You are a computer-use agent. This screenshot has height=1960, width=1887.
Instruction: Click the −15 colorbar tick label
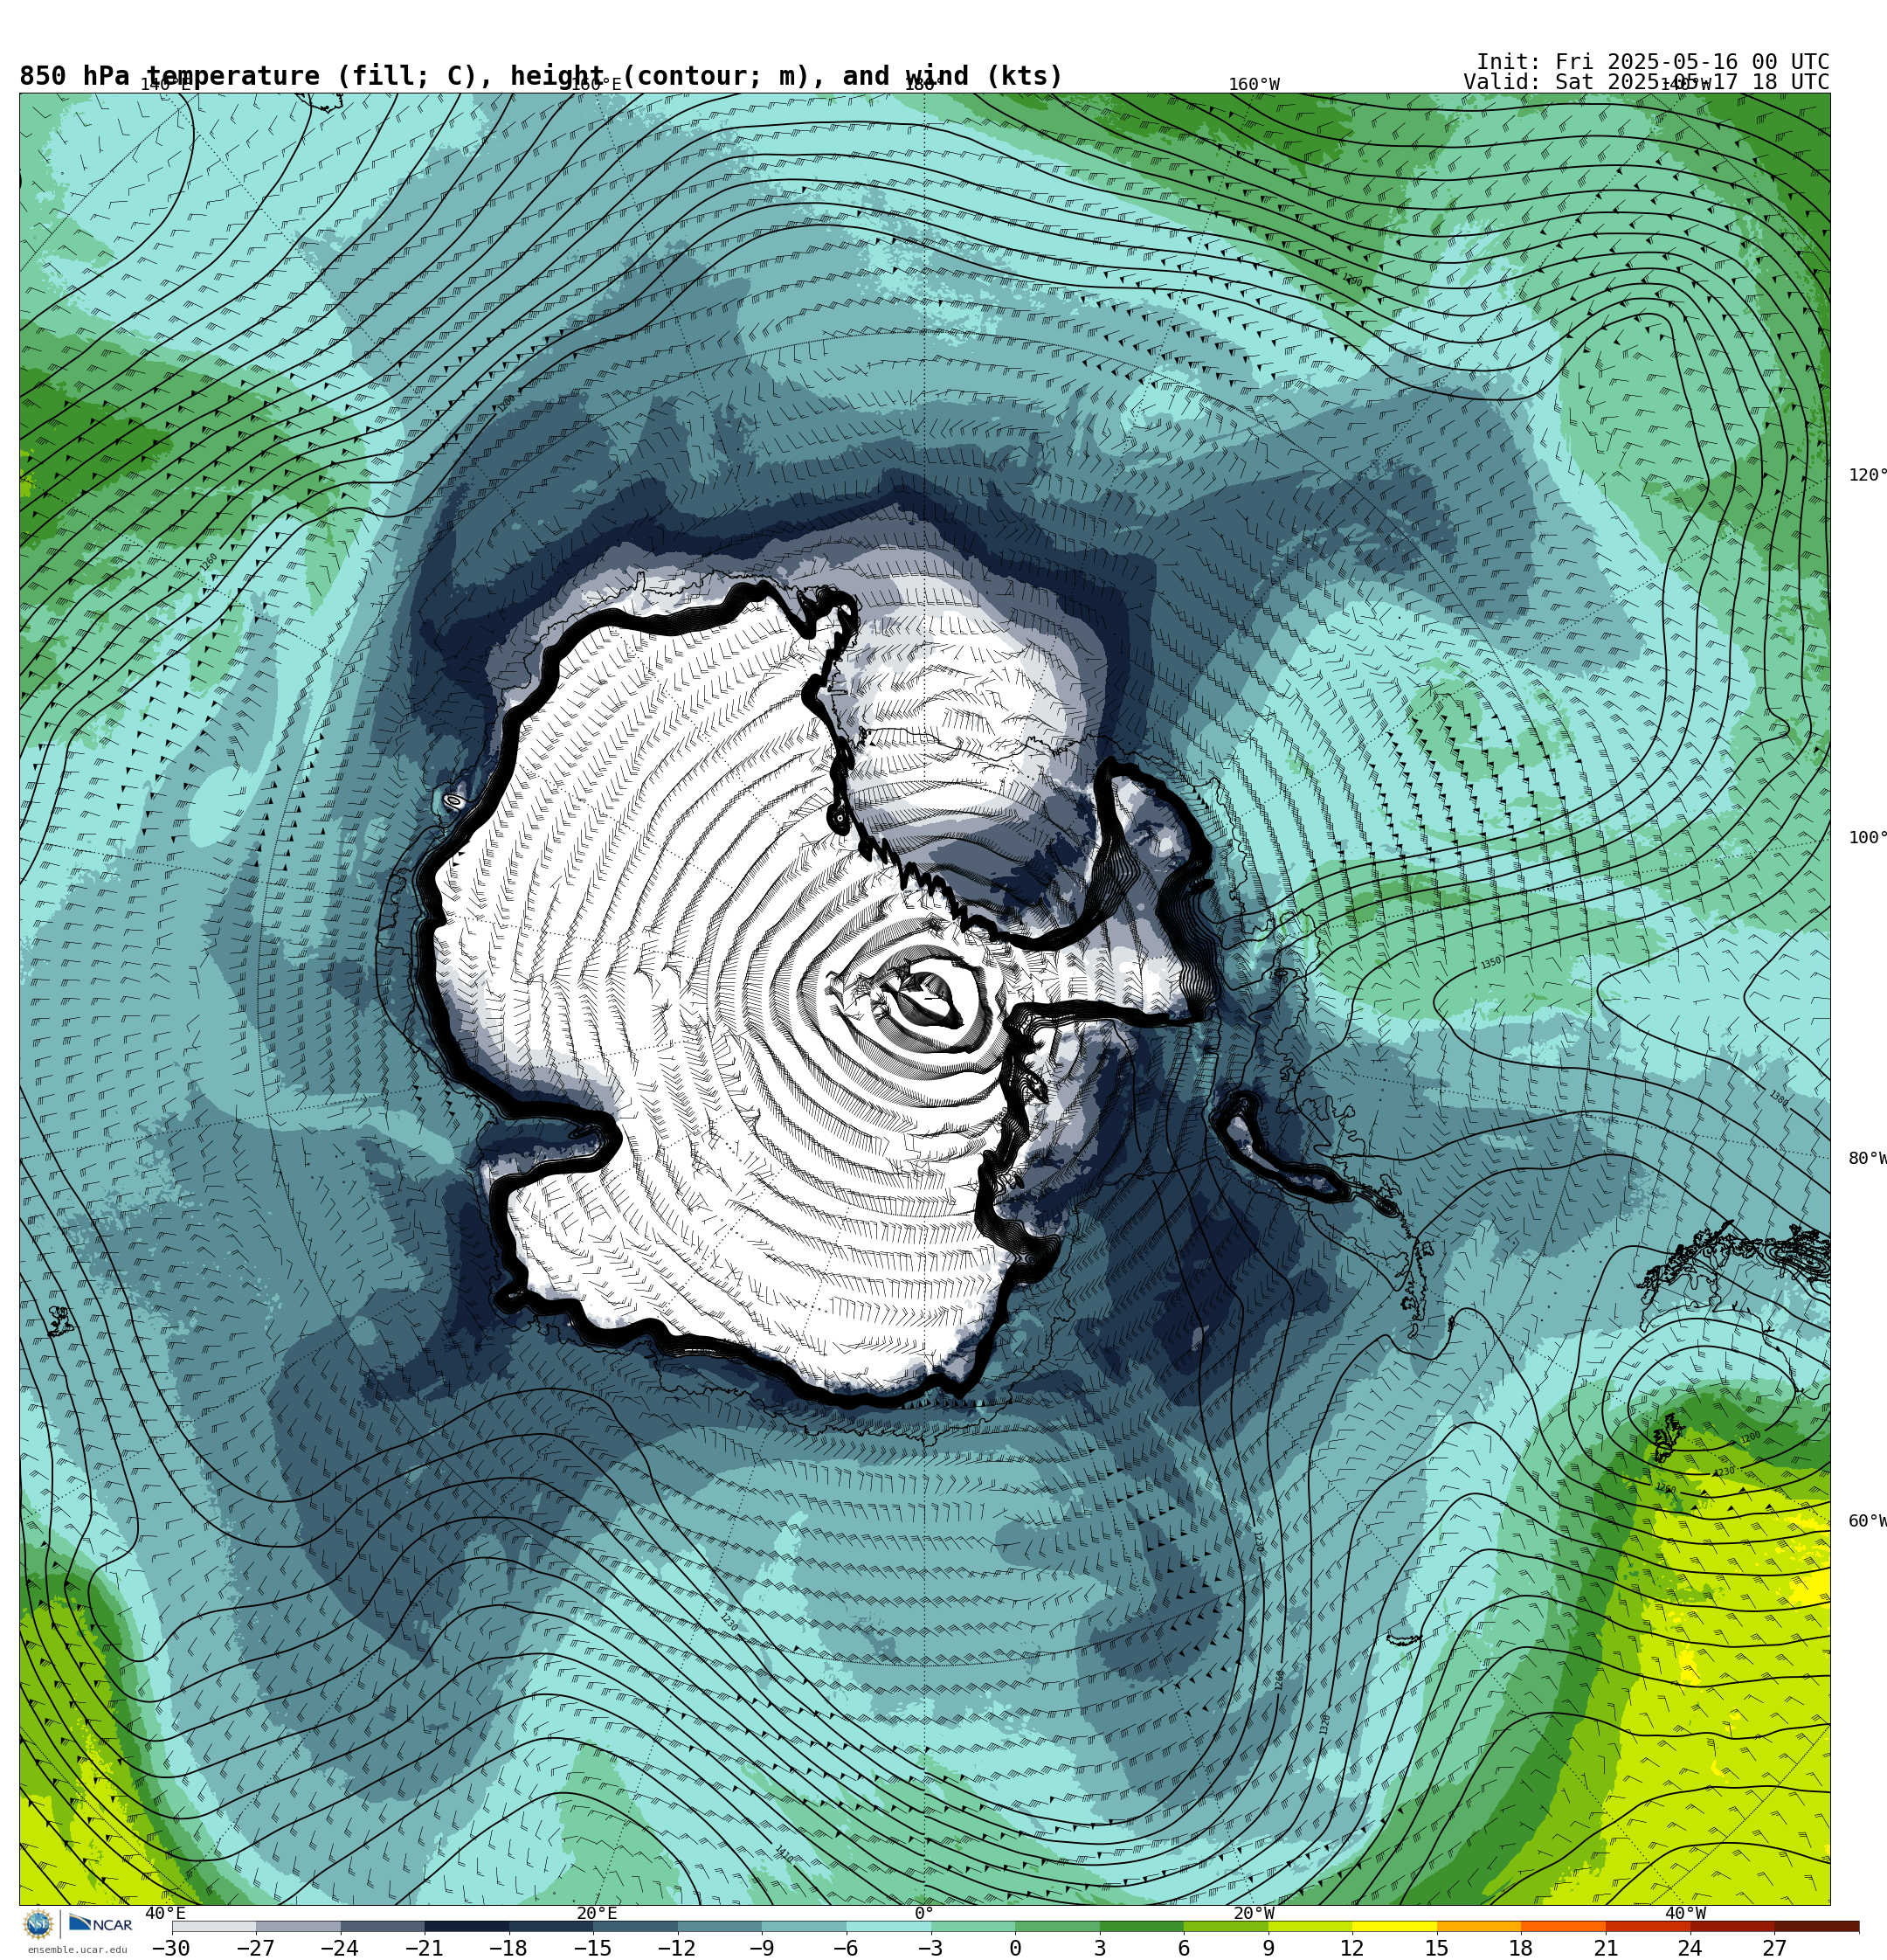coord(592,1948)
